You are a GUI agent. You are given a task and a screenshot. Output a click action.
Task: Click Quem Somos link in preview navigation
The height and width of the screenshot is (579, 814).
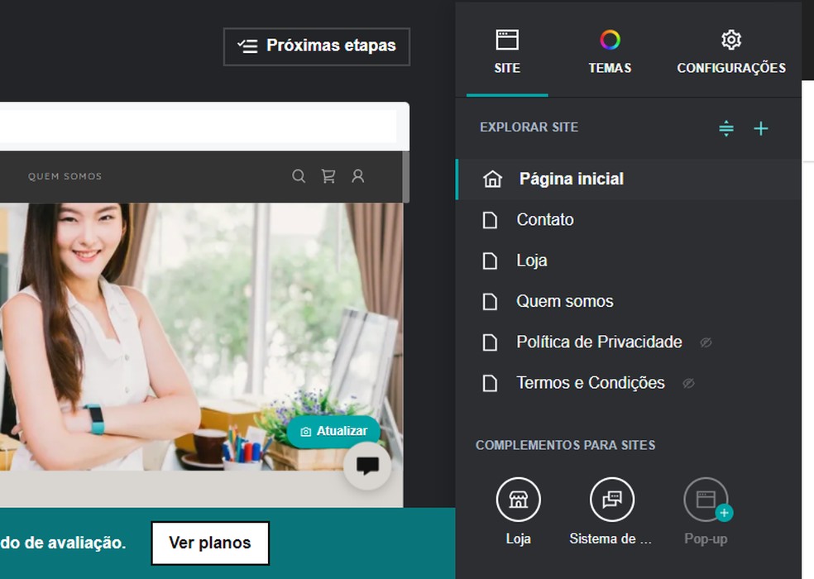[65, 176]
